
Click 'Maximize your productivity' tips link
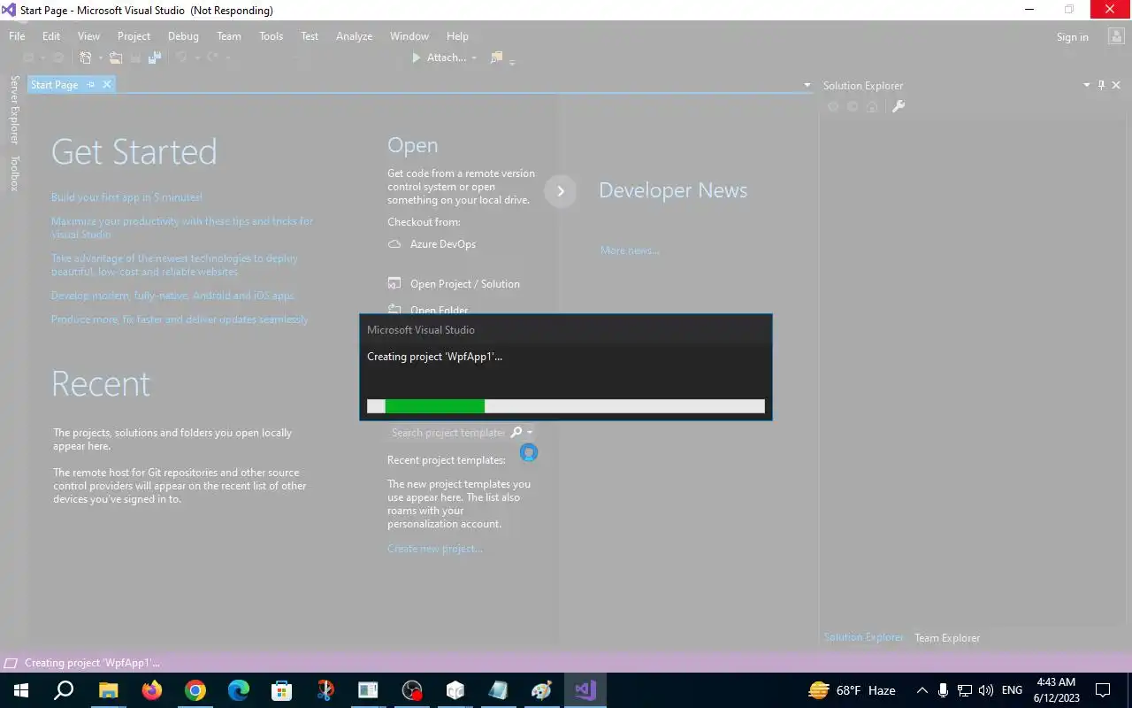click(x=182, y=227)
